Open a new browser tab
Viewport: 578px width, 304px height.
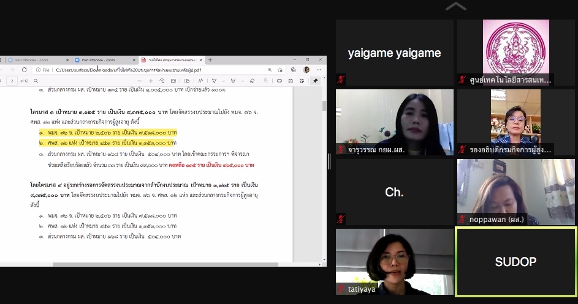point(210,59)
